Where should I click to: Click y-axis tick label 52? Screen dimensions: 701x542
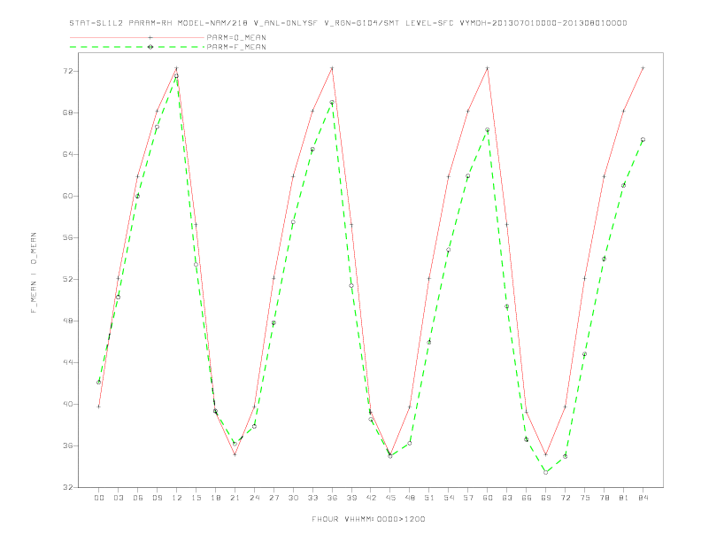[x=68, y=279]
